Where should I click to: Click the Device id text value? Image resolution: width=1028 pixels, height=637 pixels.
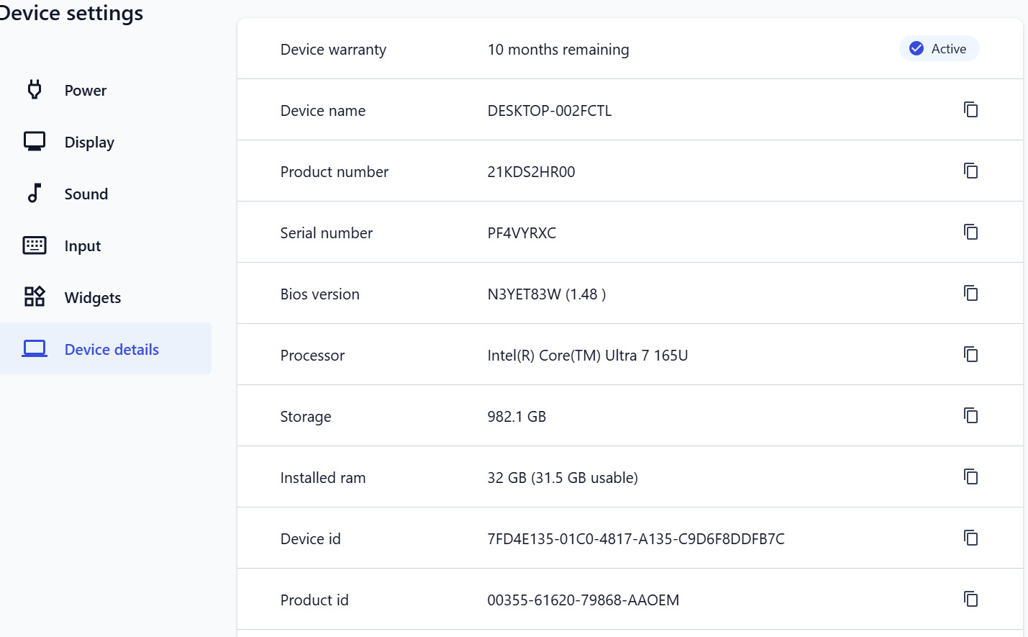tap(636, 539)
